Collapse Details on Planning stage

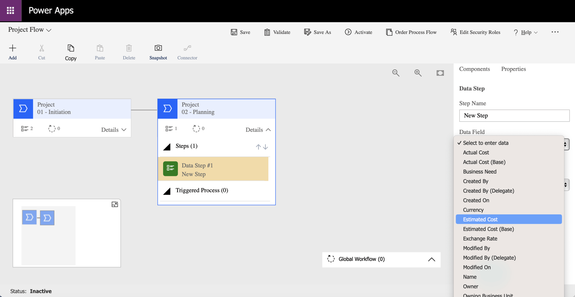coord(258,130)
